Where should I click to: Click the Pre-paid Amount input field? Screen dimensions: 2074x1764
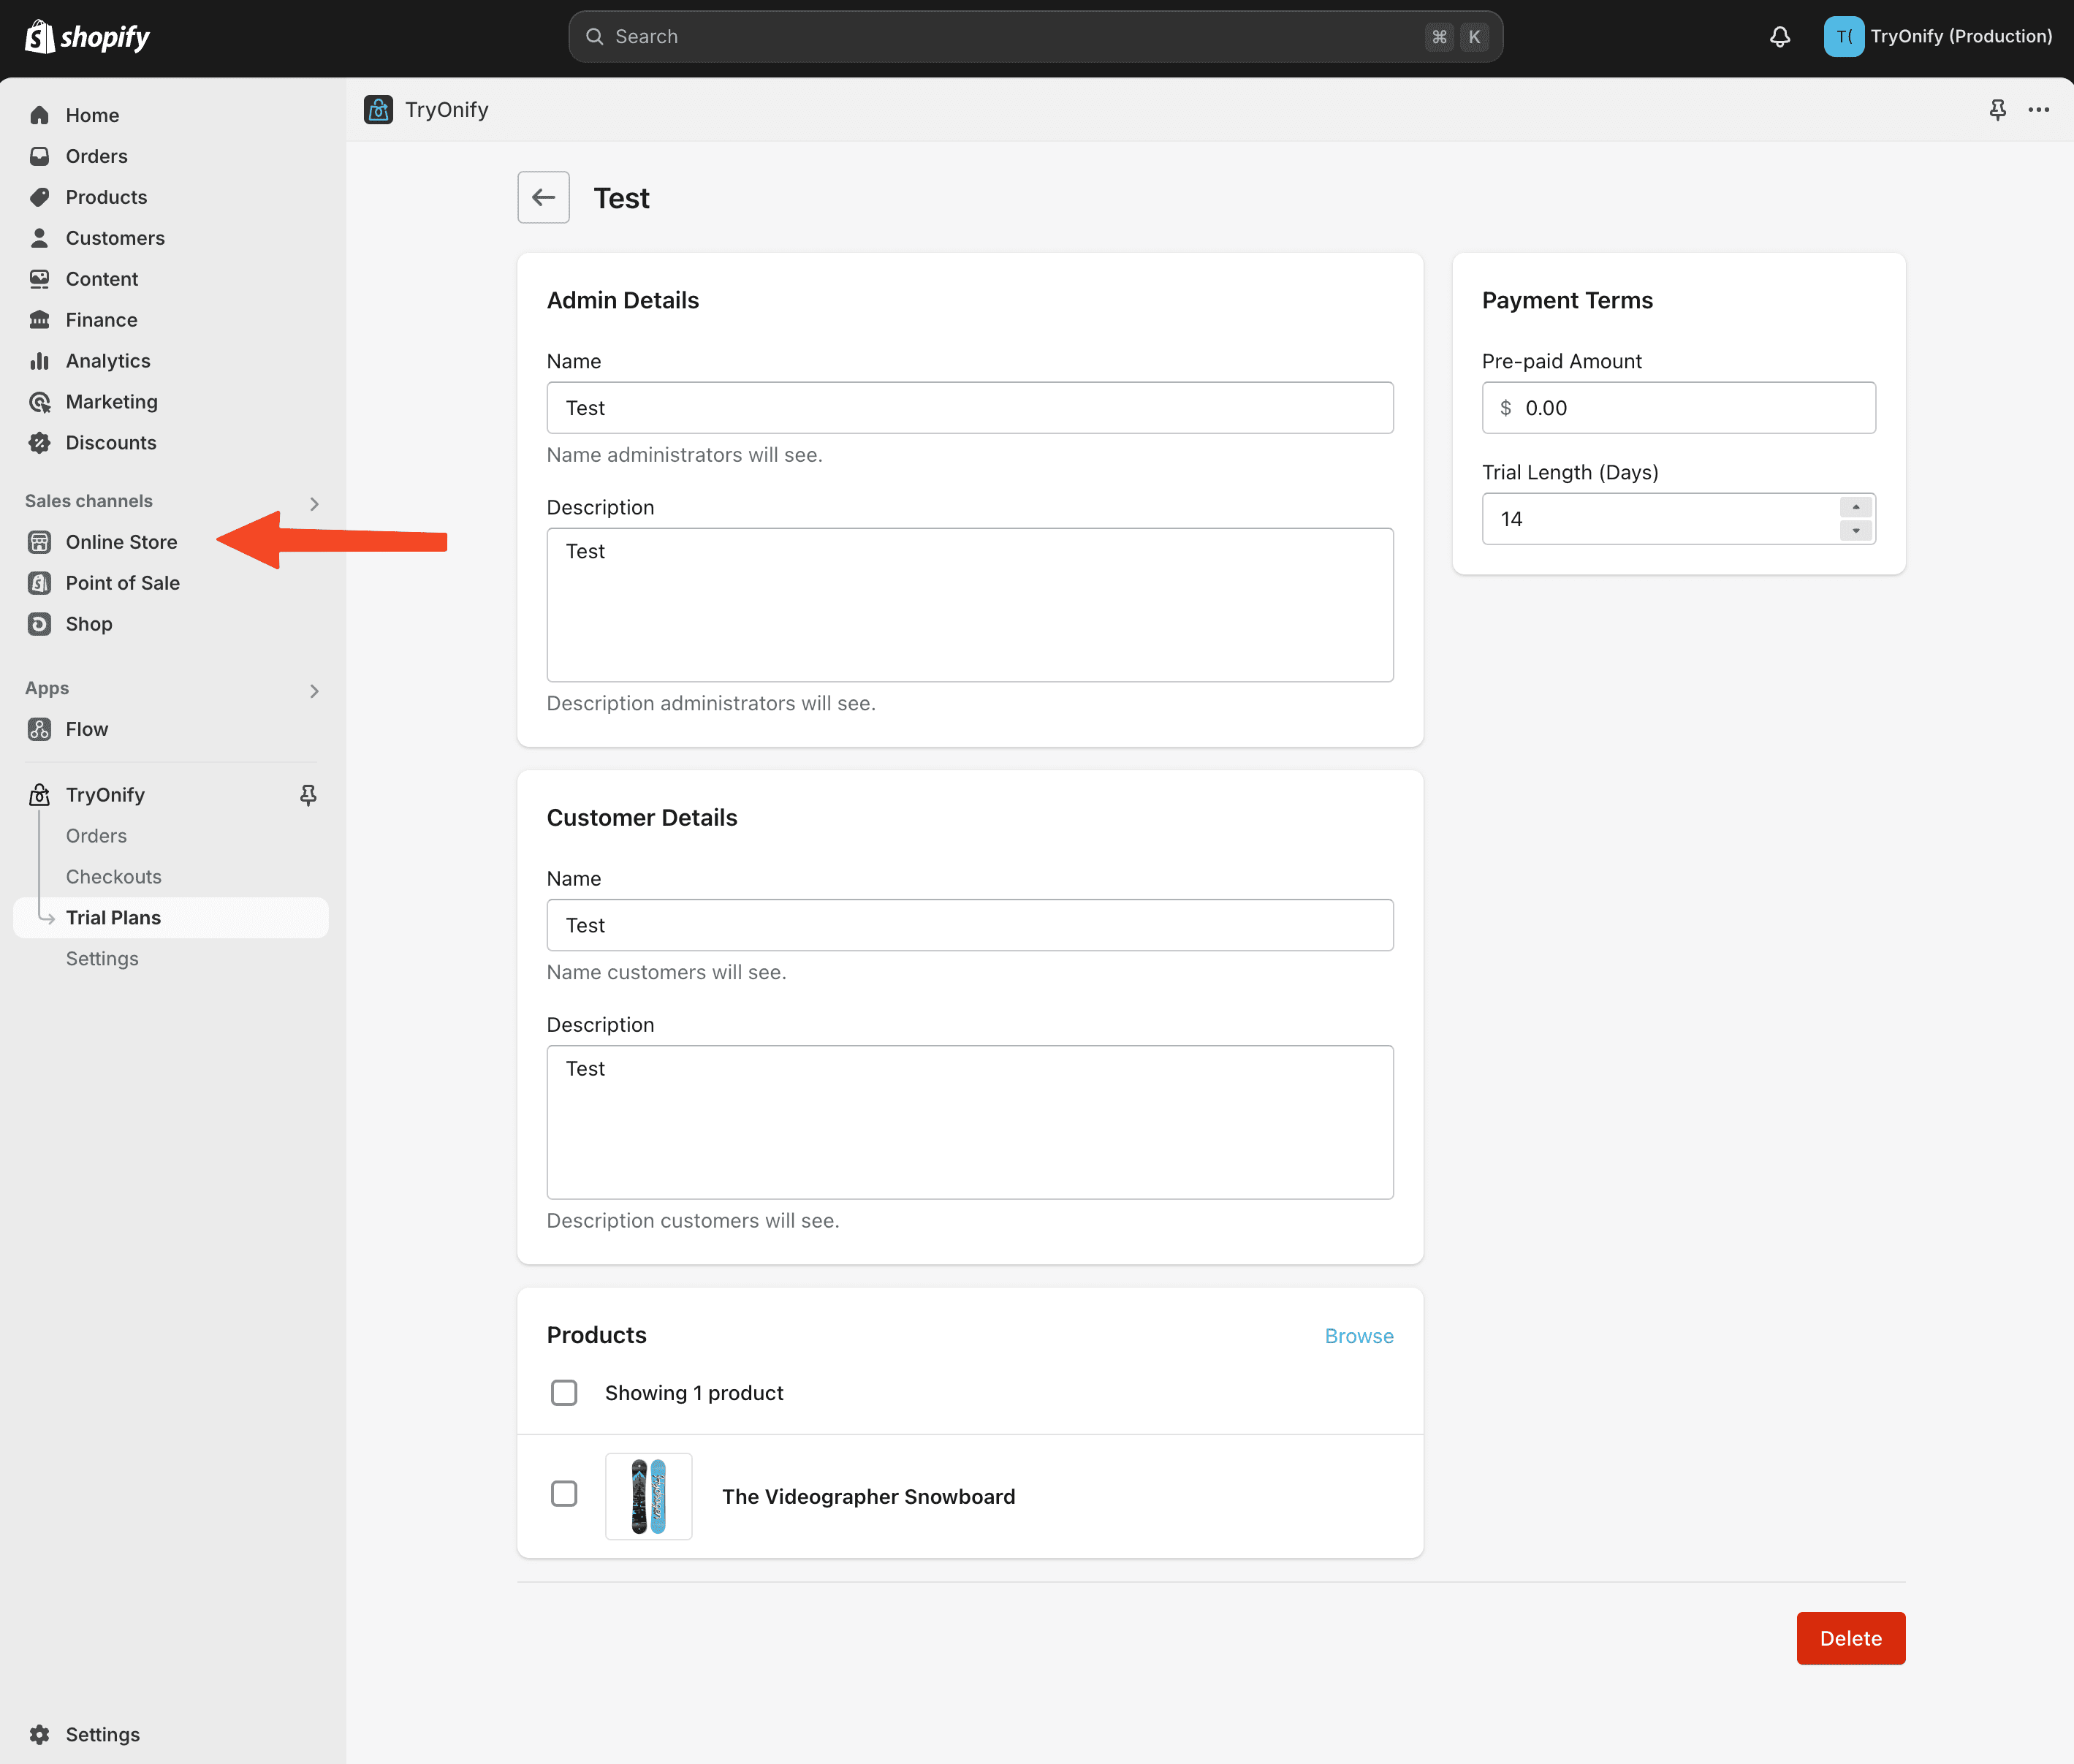1678,408
